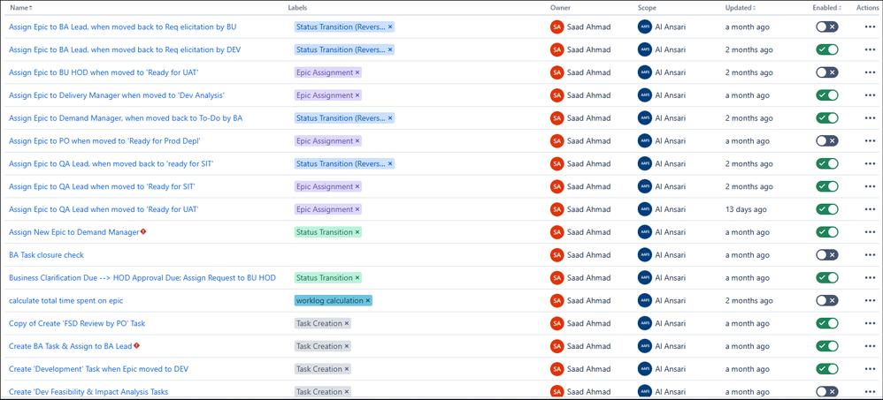Click red warning icon beside 'Create BA Task & Assign to BA Lead'
This screenshot has width=883, height=400.
(136, 345)
